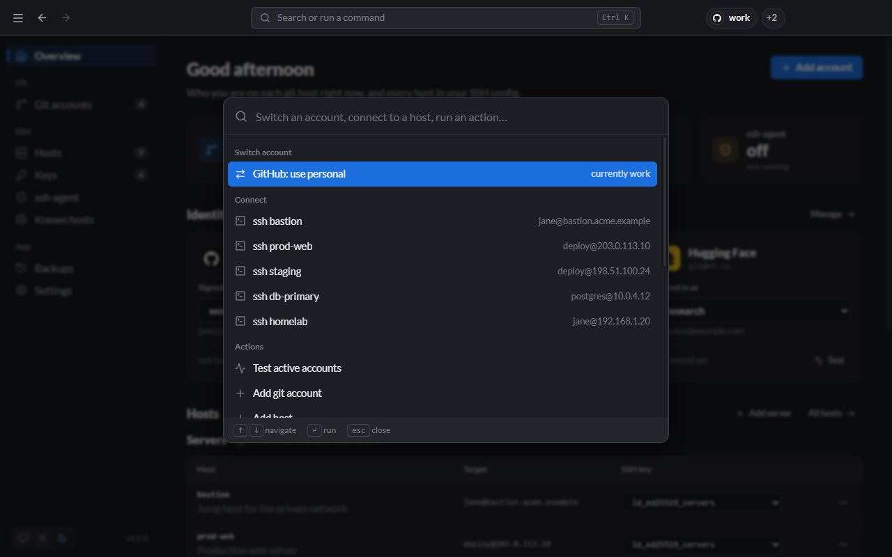892x557 pixels.
Task: Open the Manage link above the account cards
Action: pos(832,214)
